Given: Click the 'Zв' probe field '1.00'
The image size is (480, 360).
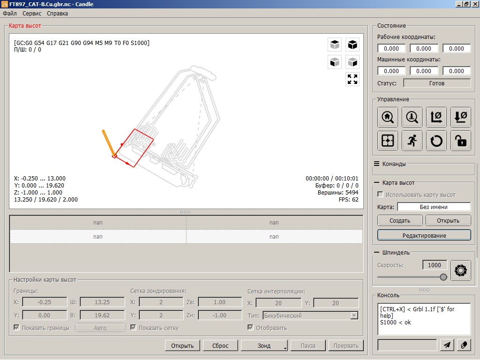Looking at the screenshot, I should tap(220, 302).
